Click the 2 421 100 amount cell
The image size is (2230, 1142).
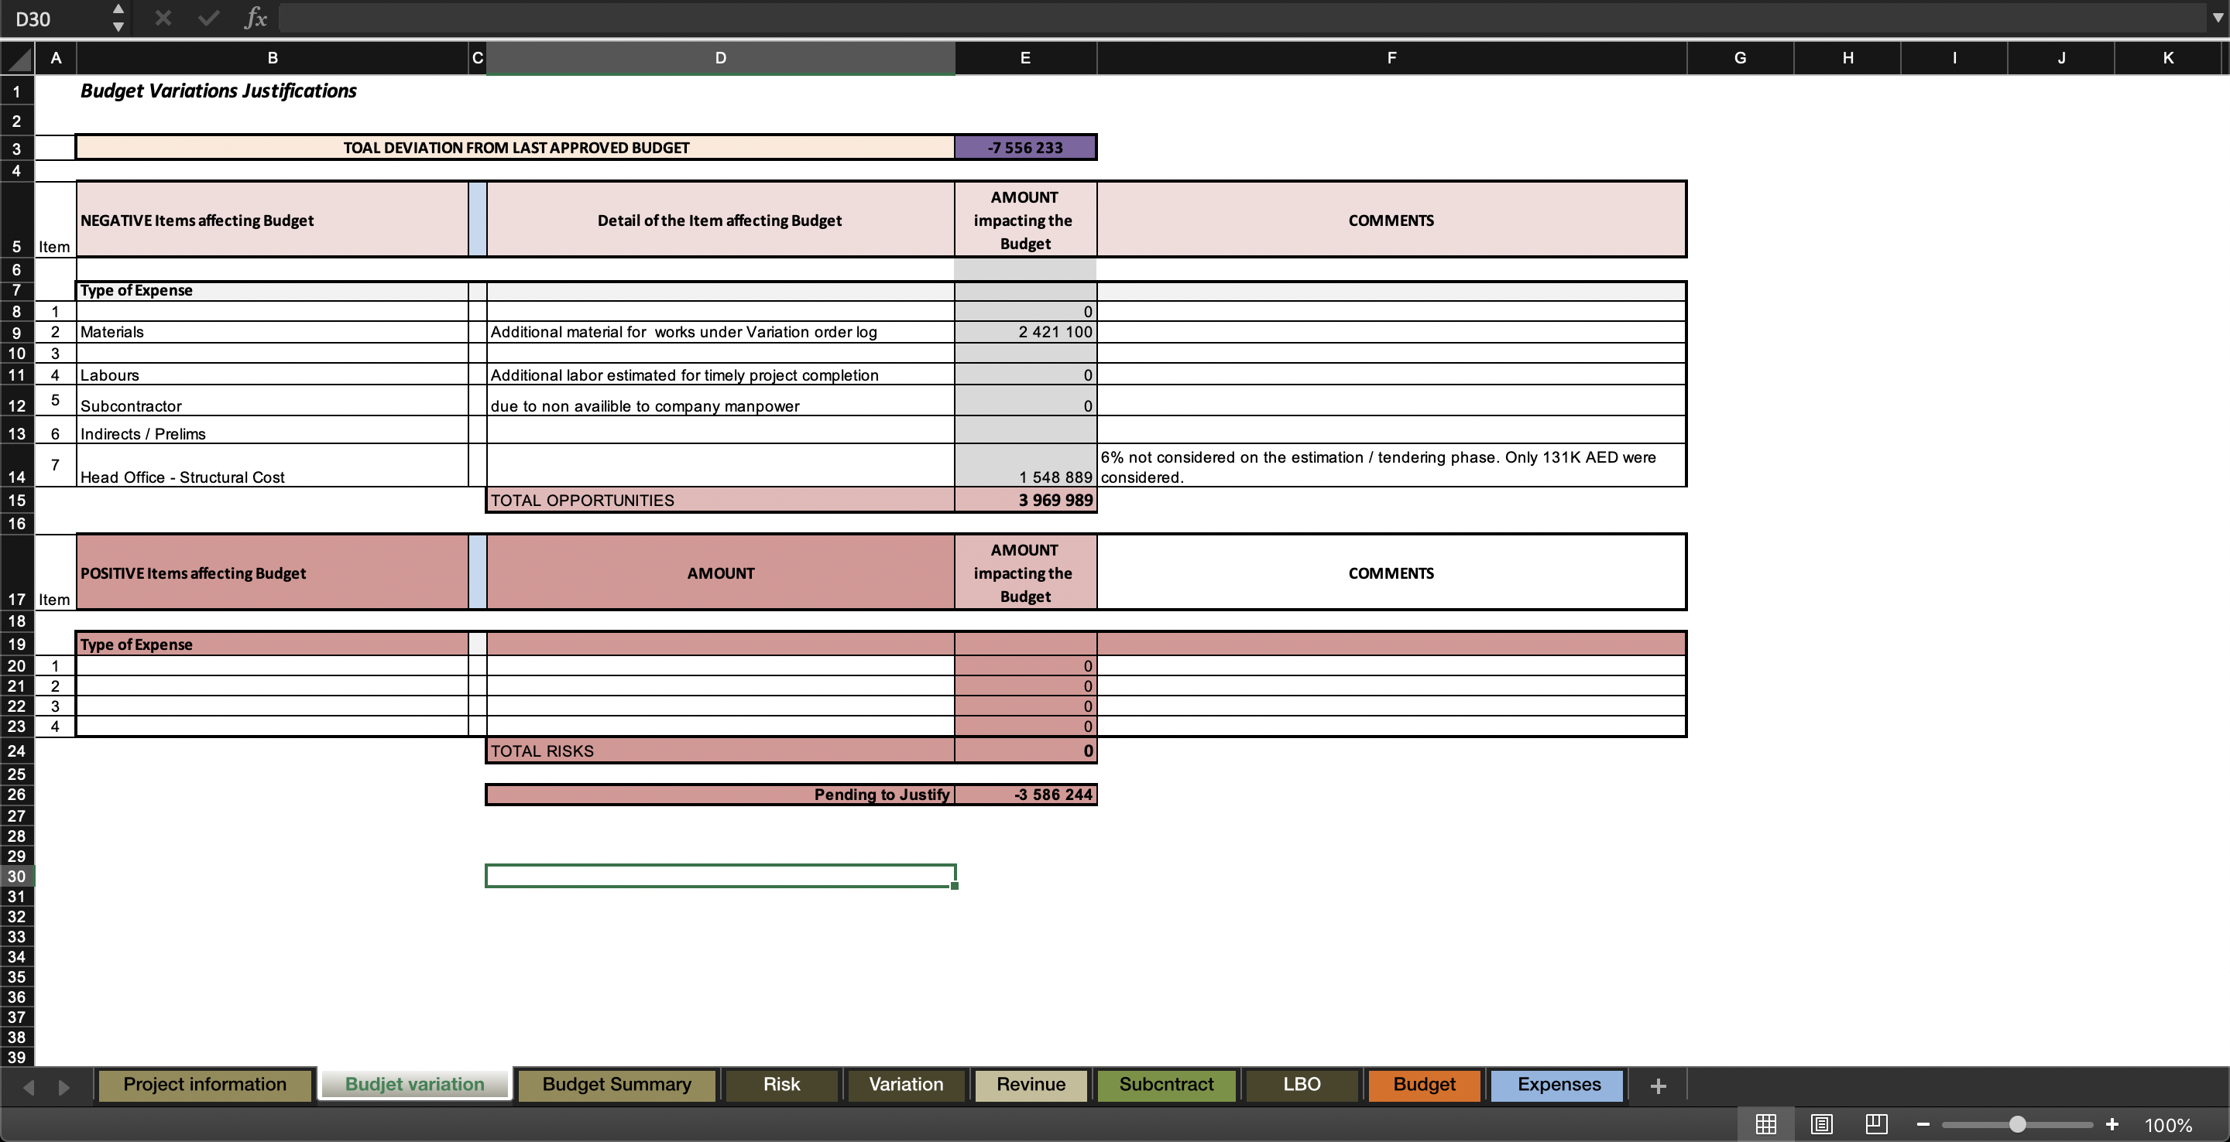click(1025, 331)
